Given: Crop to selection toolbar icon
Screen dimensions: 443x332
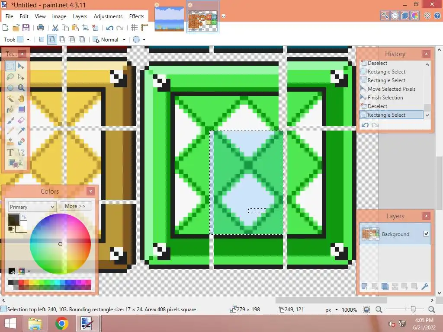Looking at the screenshot, I should 85,28.
